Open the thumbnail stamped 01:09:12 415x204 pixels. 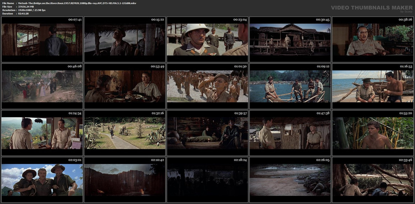point(290,86)
